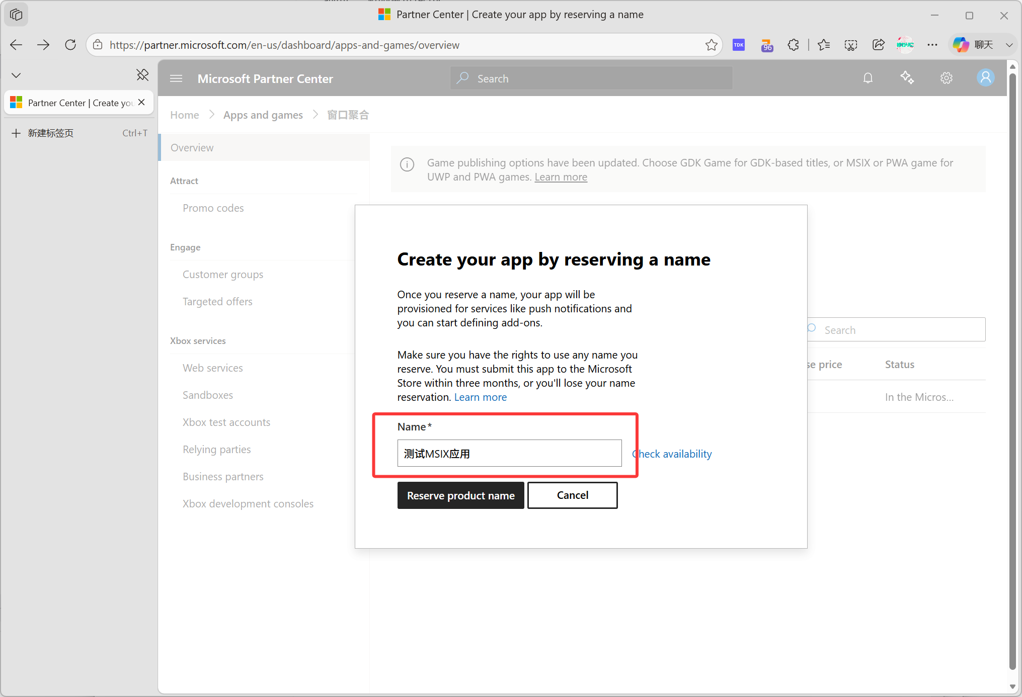Click the Partner Center top search box

[592, 78]
